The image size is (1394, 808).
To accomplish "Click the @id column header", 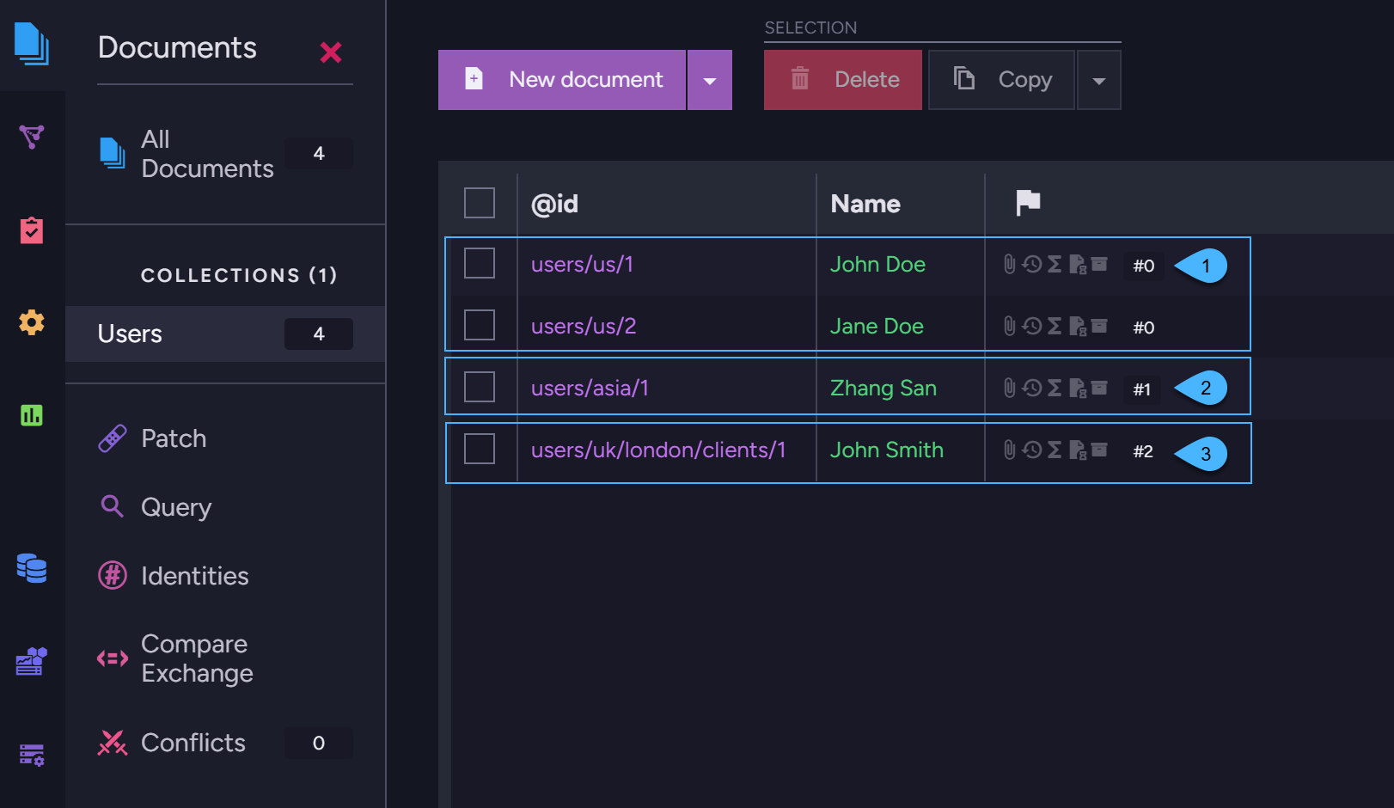I will coord(555,204).
